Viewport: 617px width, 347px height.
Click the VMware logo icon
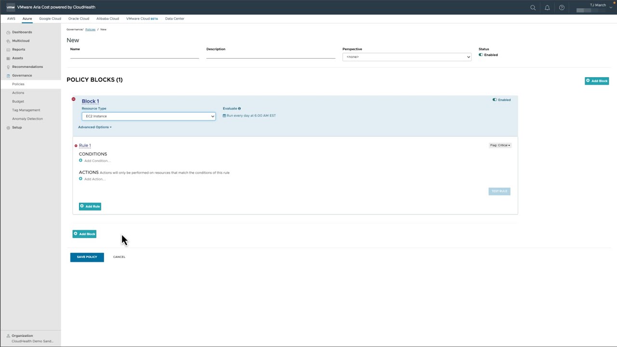(x=10, y=7)
